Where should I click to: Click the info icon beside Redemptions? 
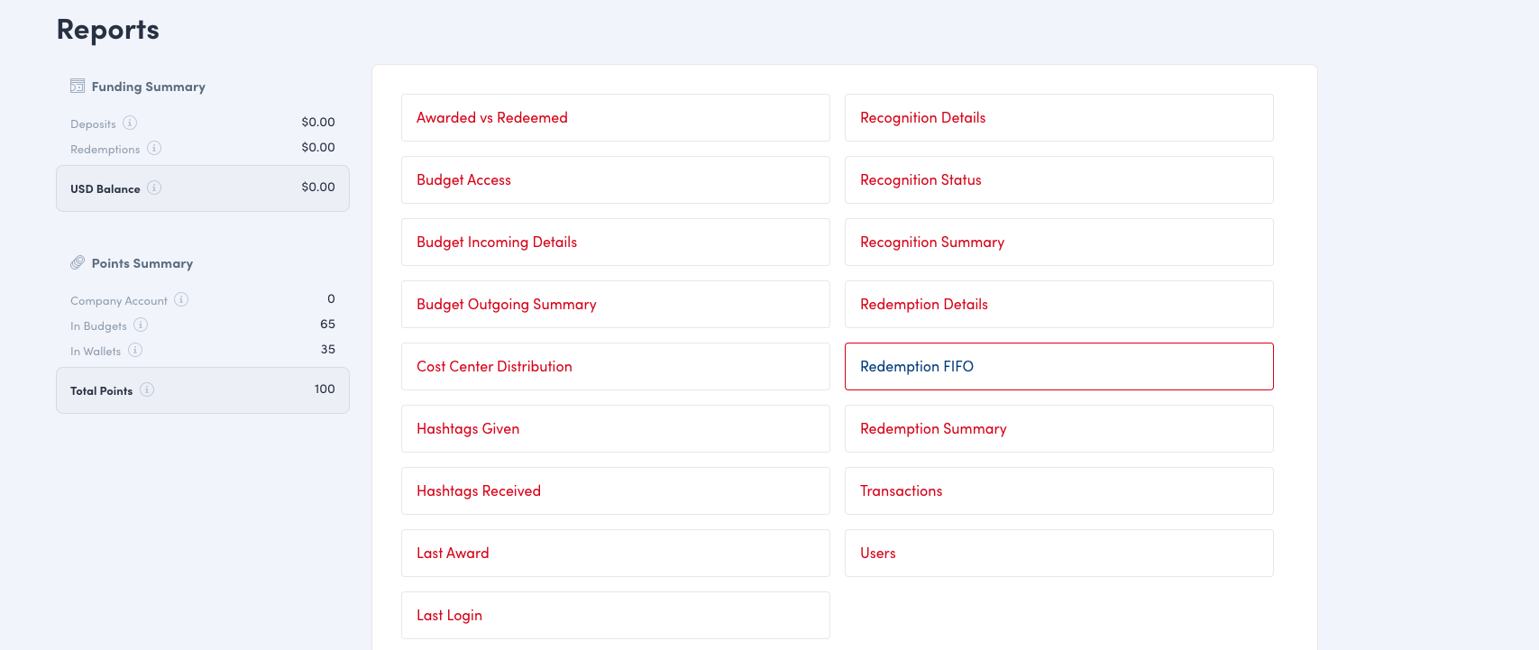(154, 148)
